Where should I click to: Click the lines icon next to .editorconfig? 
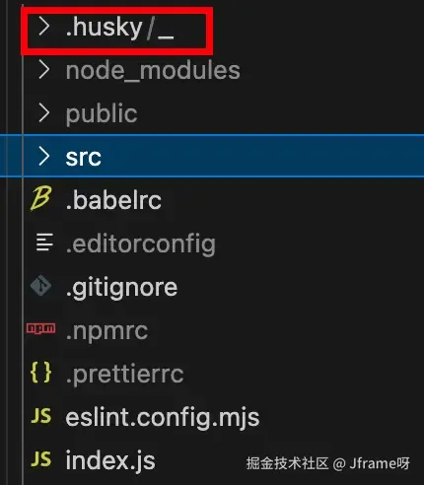[x=44, y=242]
